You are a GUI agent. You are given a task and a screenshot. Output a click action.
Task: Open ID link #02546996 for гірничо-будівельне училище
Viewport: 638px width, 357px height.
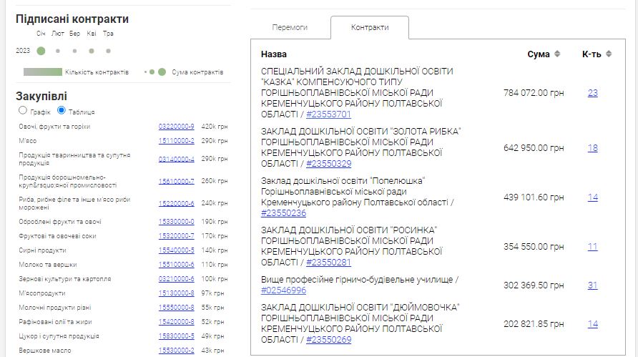284,290
